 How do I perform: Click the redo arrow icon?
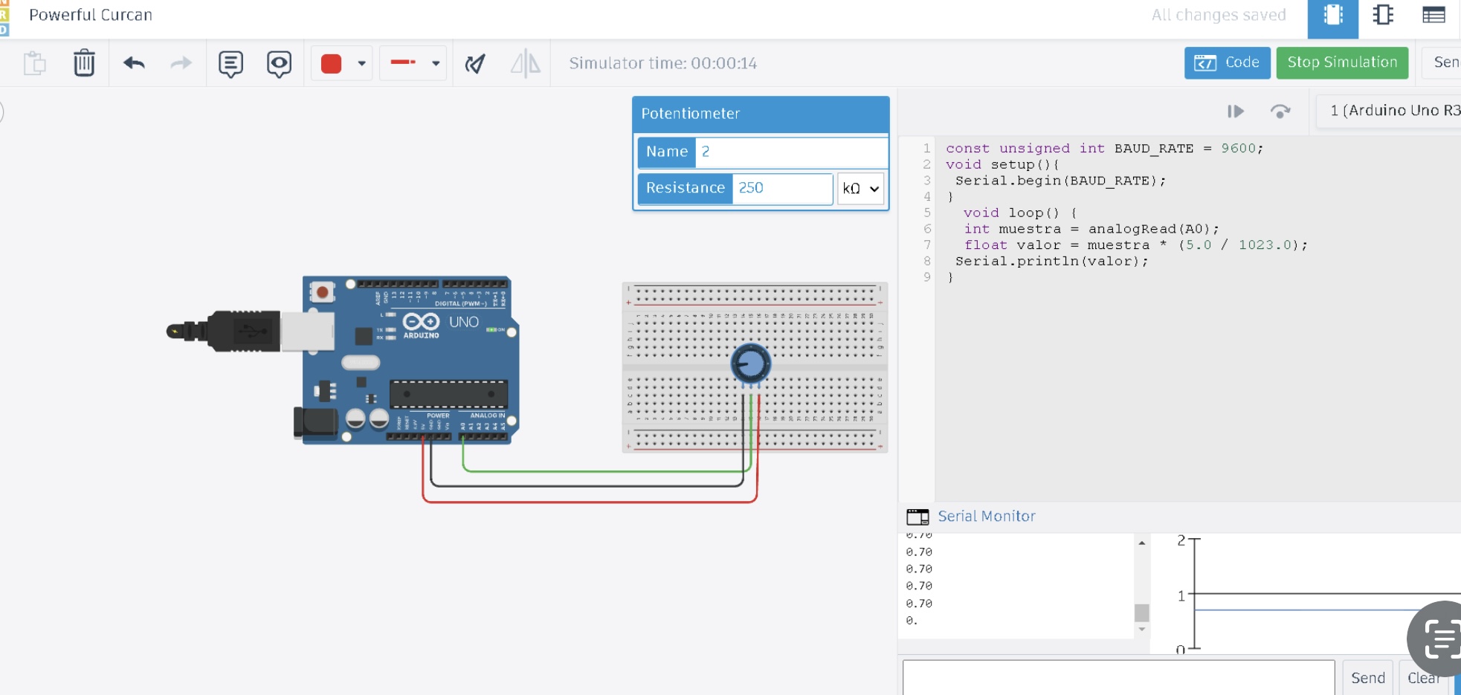181,63
